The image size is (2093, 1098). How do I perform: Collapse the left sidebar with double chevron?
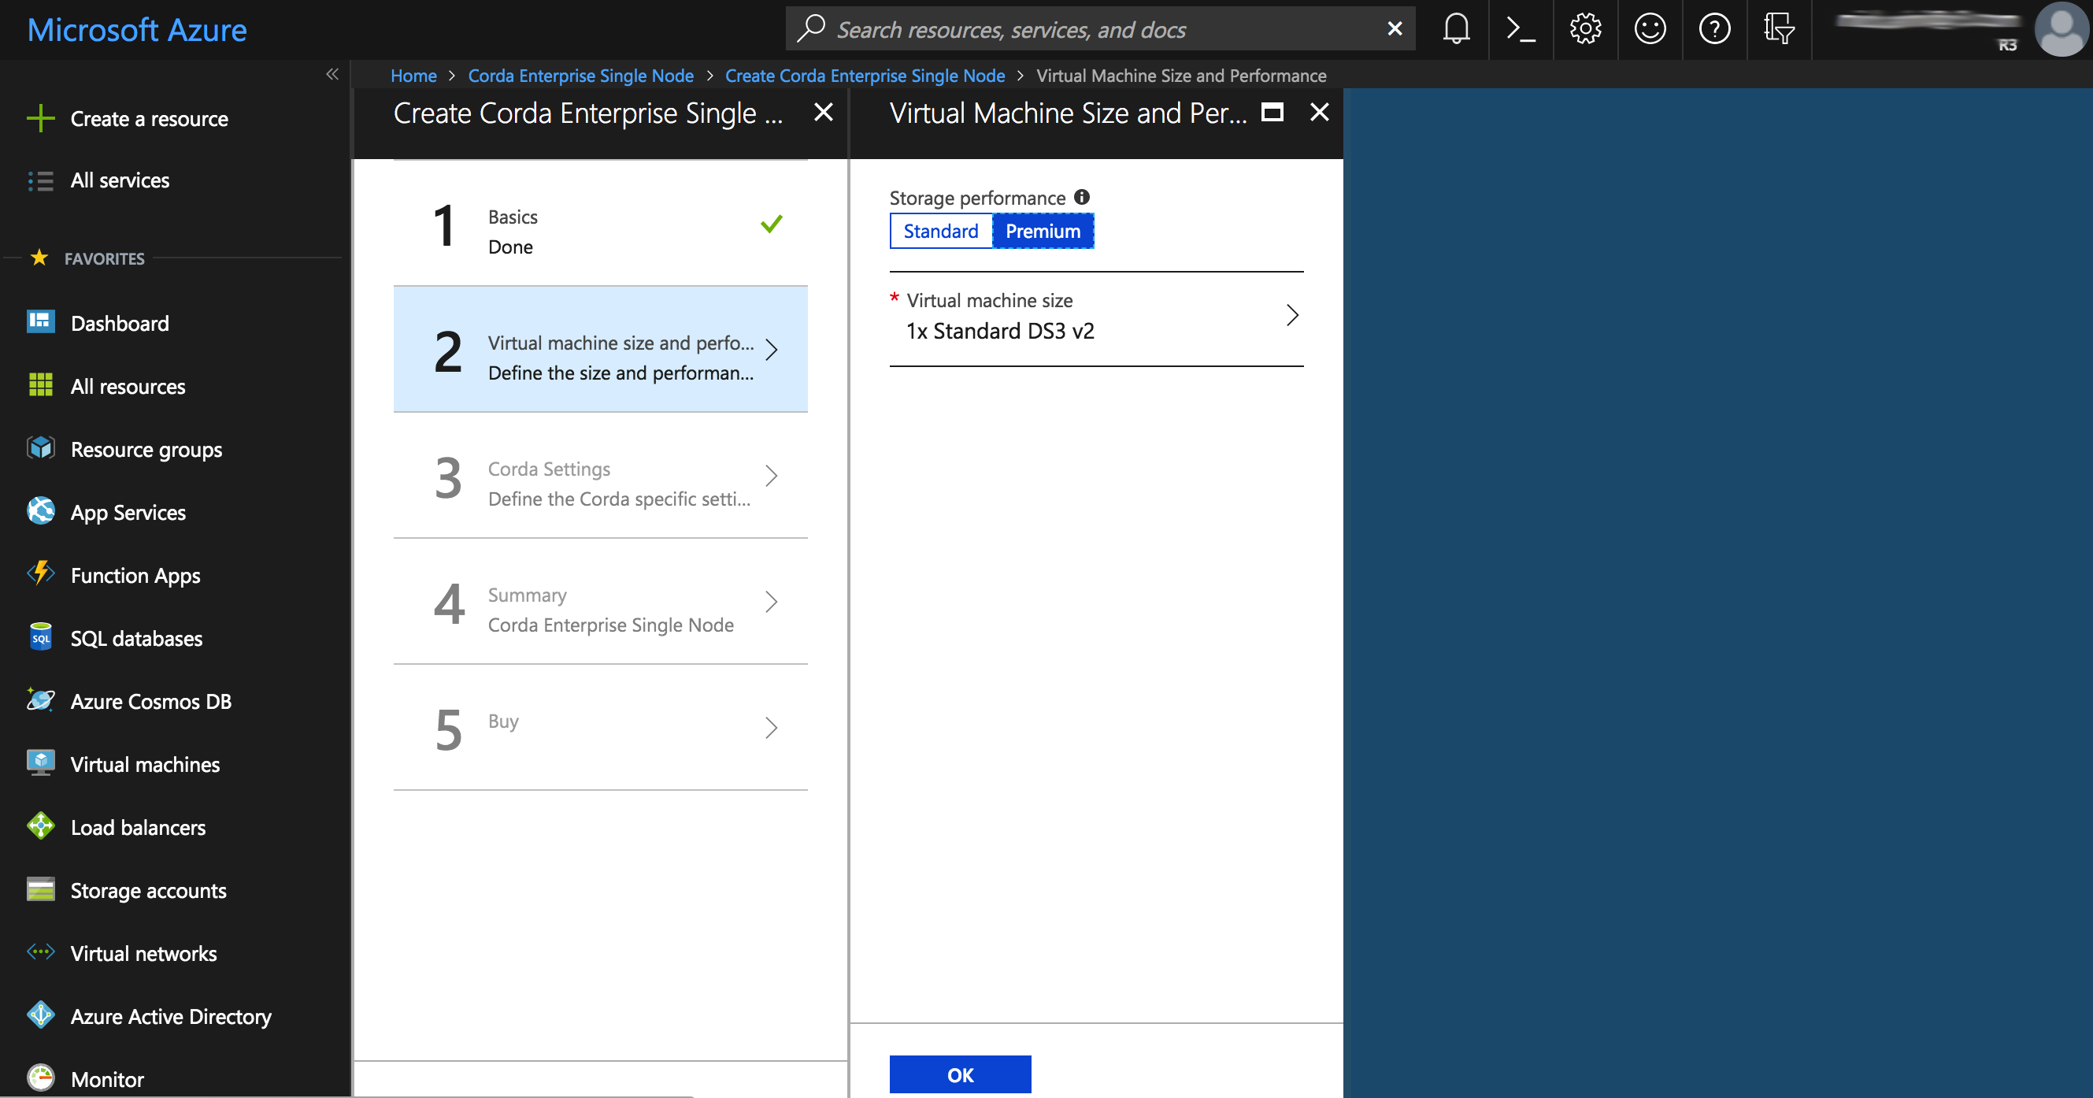(x=332, y=75)
